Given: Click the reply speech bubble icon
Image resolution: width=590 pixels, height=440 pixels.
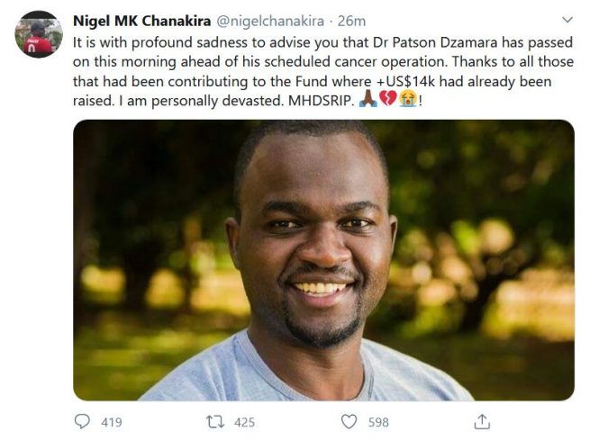Looking at the screenshot, I should point(82,421).
